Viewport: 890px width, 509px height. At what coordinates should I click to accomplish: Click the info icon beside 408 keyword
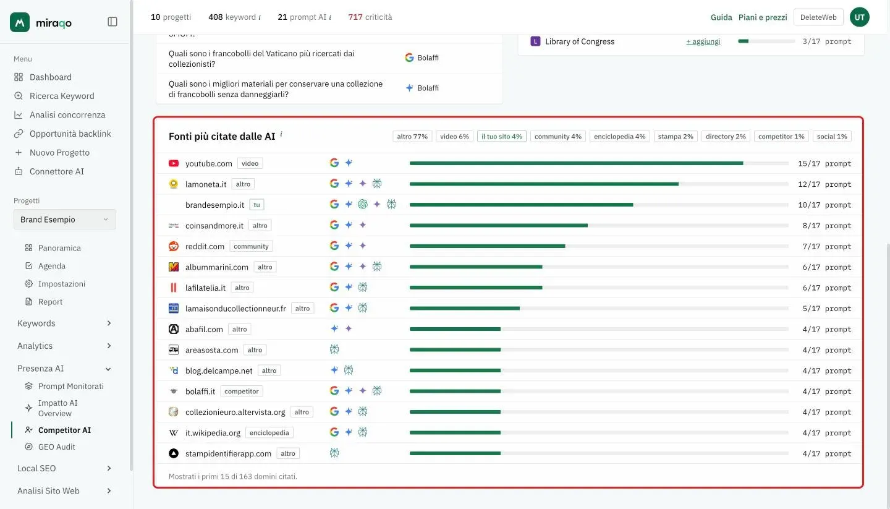click(x=259, y=17)
